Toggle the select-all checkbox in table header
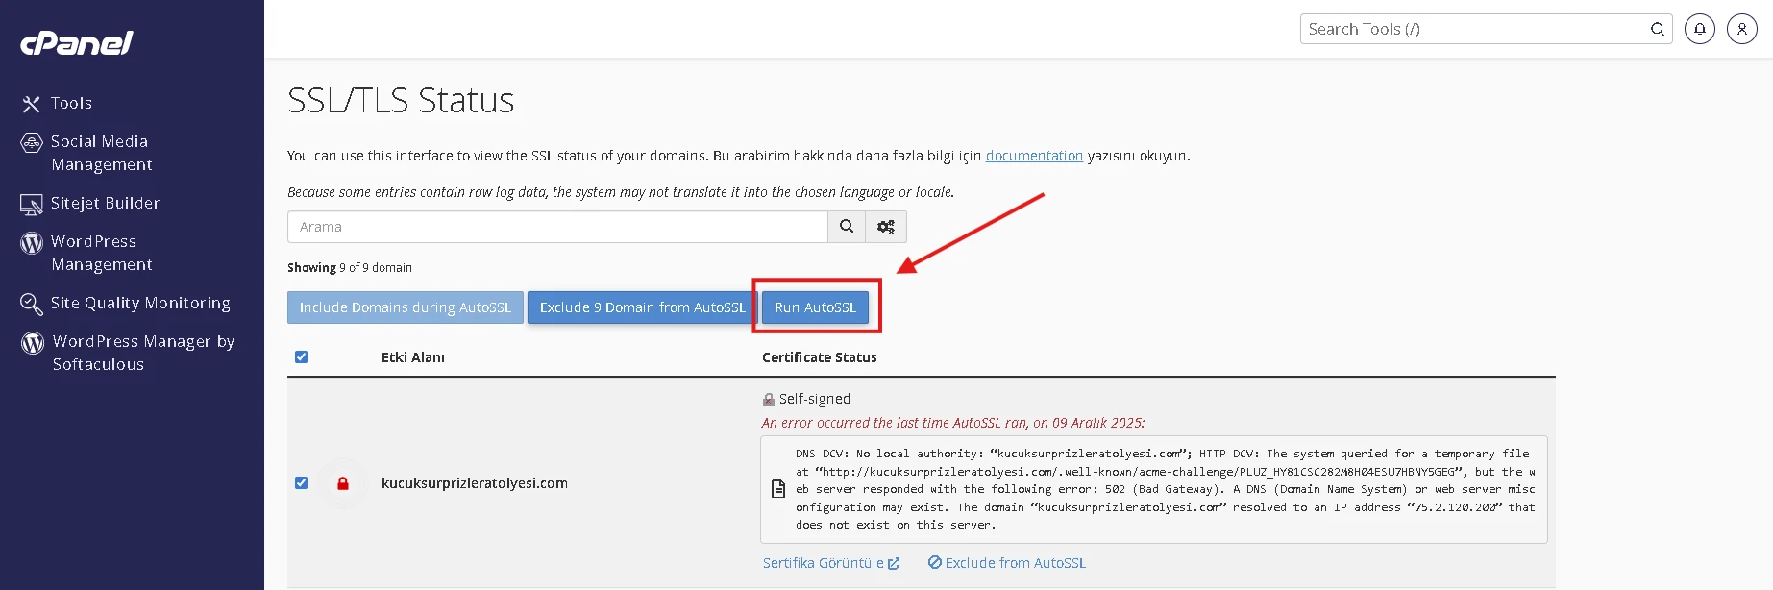The image size is (1773, 590). click(x=302, y=356)
